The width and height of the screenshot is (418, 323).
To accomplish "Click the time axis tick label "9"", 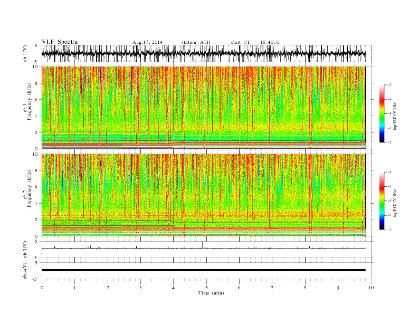I will tap(338, 288).
